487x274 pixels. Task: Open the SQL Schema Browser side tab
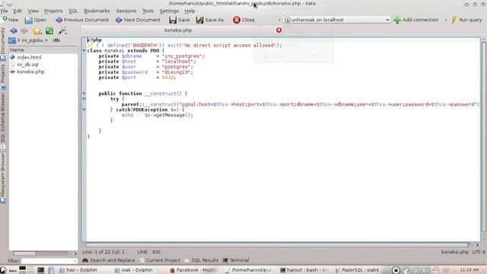3,120
